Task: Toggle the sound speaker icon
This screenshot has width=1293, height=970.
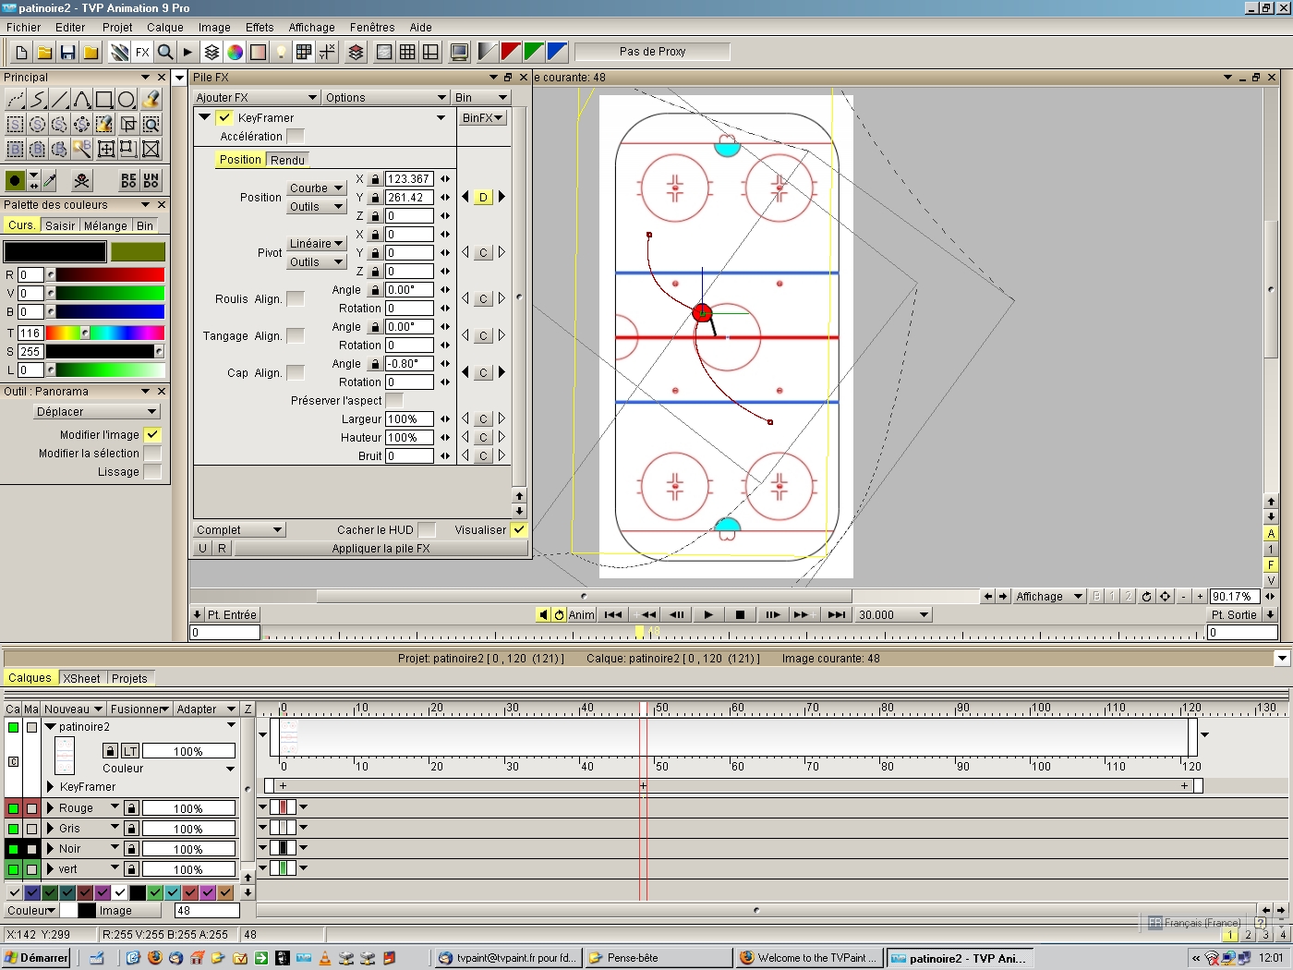Action: click(x=543, y=614)
